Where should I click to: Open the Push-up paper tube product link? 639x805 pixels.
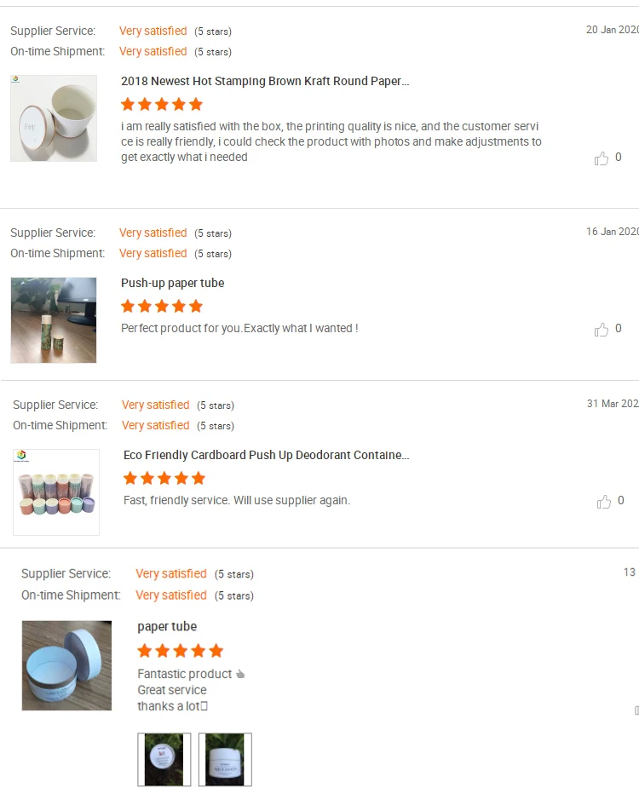pos(173,283)
